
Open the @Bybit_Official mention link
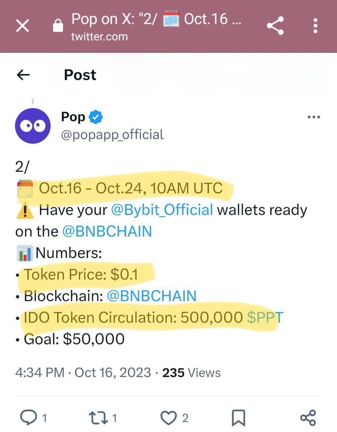tap(162, 210)
